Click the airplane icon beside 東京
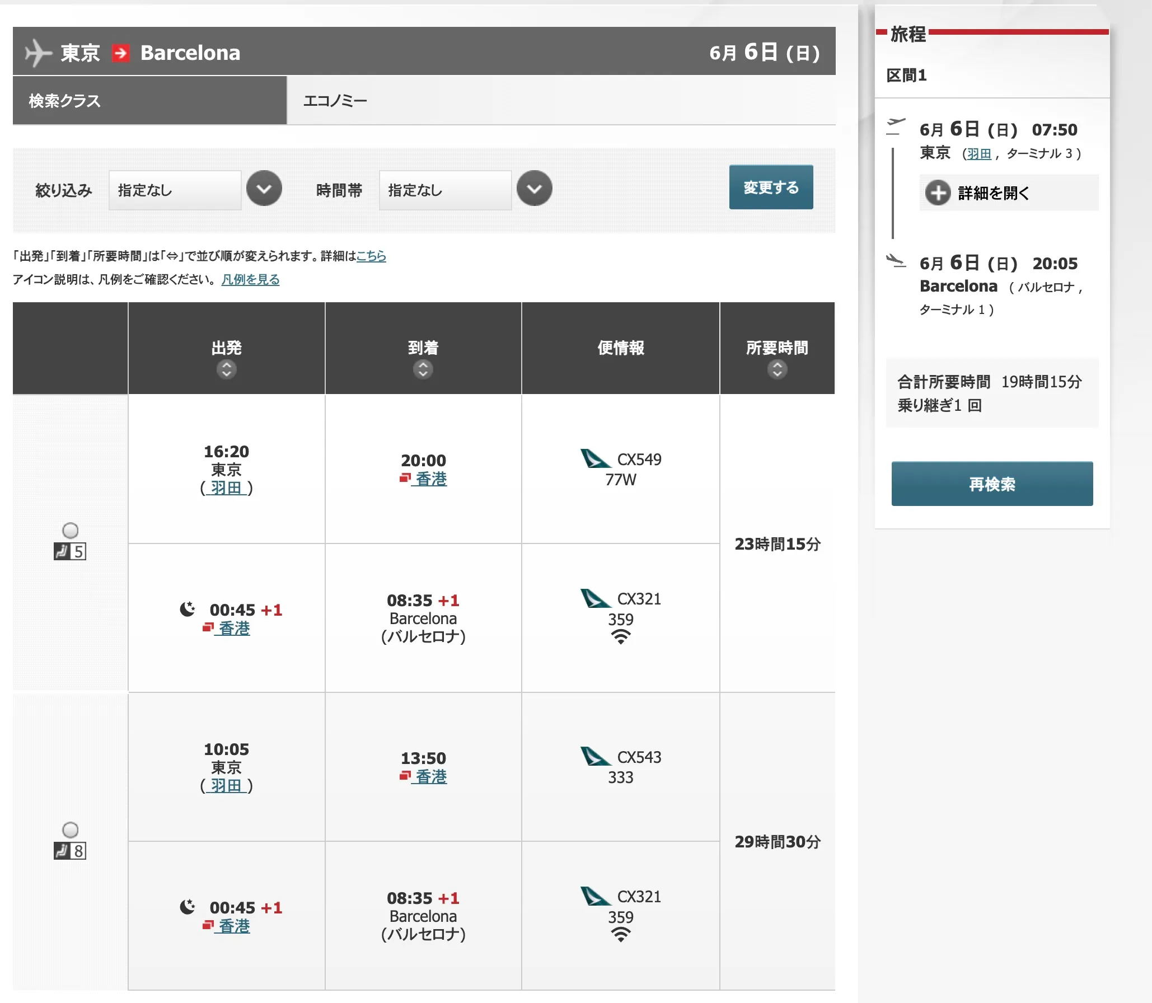The image size is (1152, 1003). tap(38, 53)
